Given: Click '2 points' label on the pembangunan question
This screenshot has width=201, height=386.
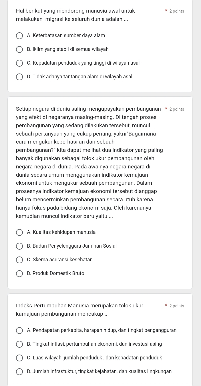Looking at the screenshot, I should (x=177, y=109).
